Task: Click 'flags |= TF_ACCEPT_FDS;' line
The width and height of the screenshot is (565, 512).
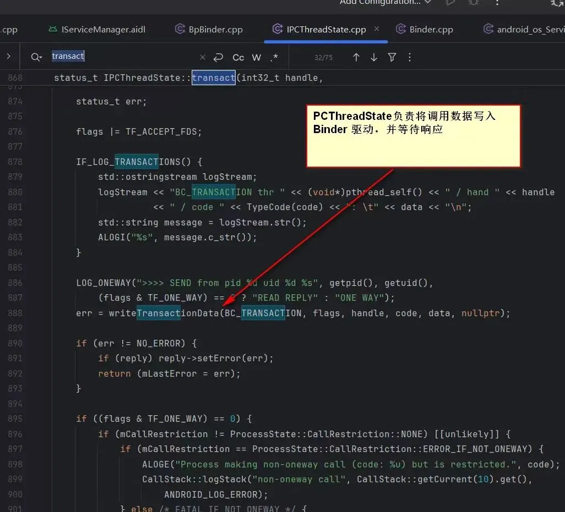Action: 139,131
